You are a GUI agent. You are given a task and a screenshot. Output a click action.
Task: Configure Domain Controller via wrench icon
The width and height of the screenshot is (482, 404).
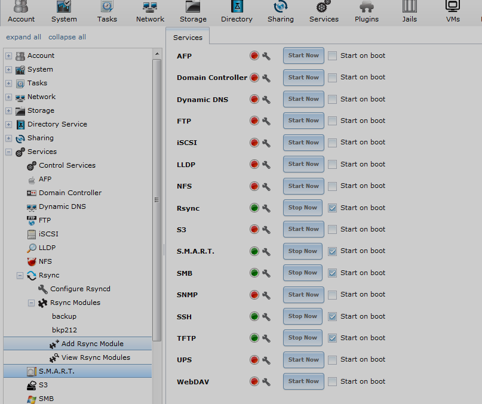(266, 78)
